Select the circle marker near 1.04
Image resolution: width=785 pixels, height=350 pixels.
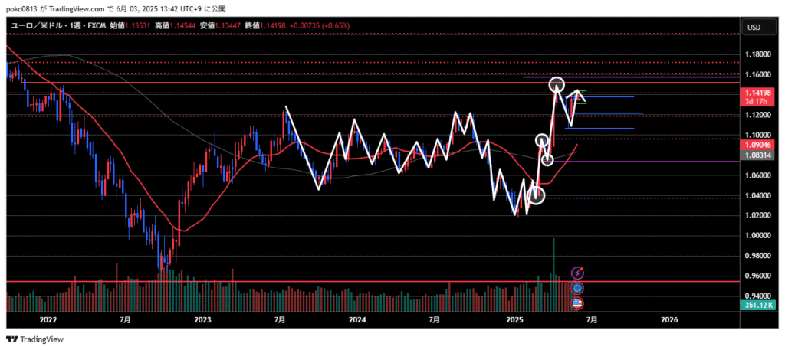coord(536,197)
